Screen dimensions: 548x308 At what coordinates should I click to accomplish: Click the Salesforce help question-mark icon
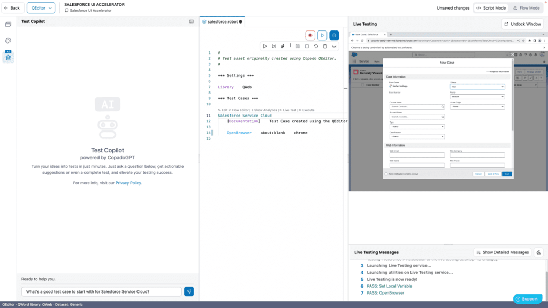coord(526,55)
